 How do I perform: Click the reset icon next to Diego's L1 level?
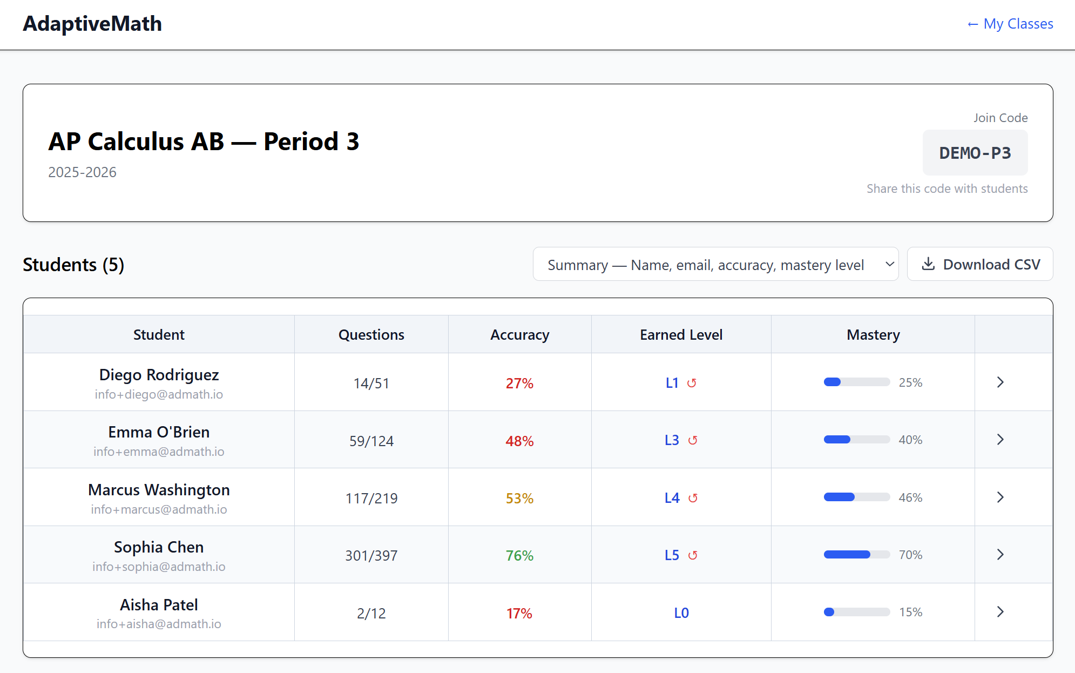coord(693,382)
